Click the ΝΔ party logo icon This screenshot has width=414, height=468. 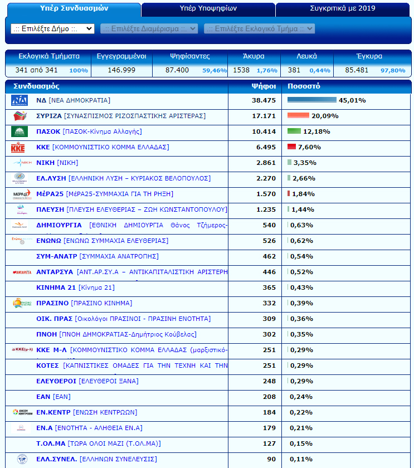[x=20, y=100]
